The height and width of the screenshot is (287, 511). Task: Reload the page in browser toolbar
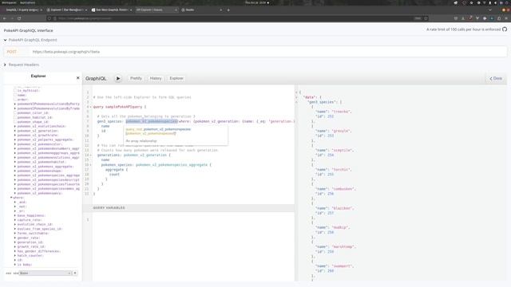coord(19,18)
